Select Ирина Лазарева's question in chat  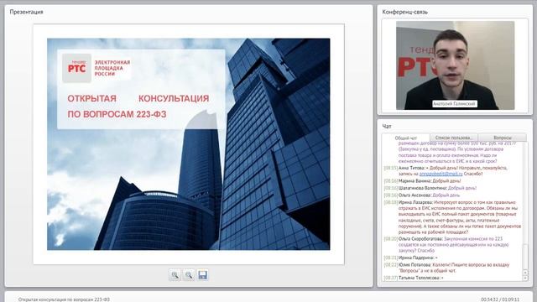[452, 217]
